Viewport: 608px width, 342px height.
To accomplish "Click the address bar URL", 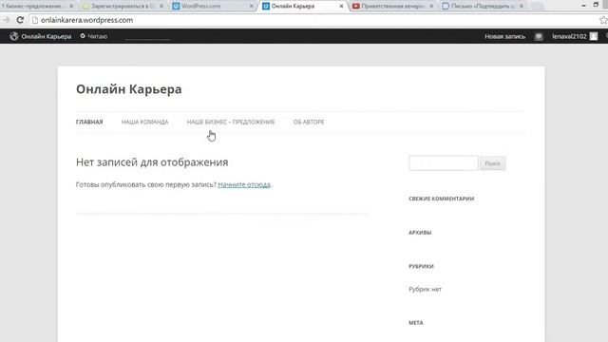I will coord(86,20).
